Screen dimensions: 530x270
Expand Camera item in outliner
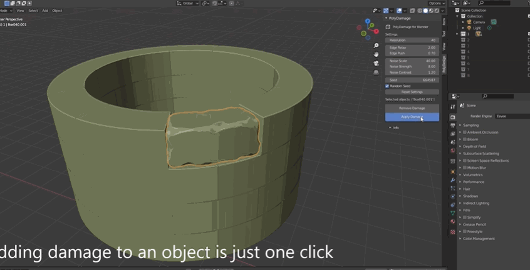[463, 22]
